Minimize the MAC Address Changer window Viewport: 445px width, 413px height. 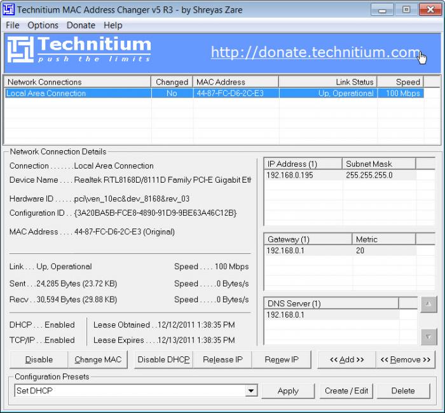click(382, 10)
